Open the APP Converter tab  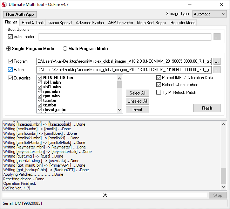pyautogui.click(x=121, y=23)
